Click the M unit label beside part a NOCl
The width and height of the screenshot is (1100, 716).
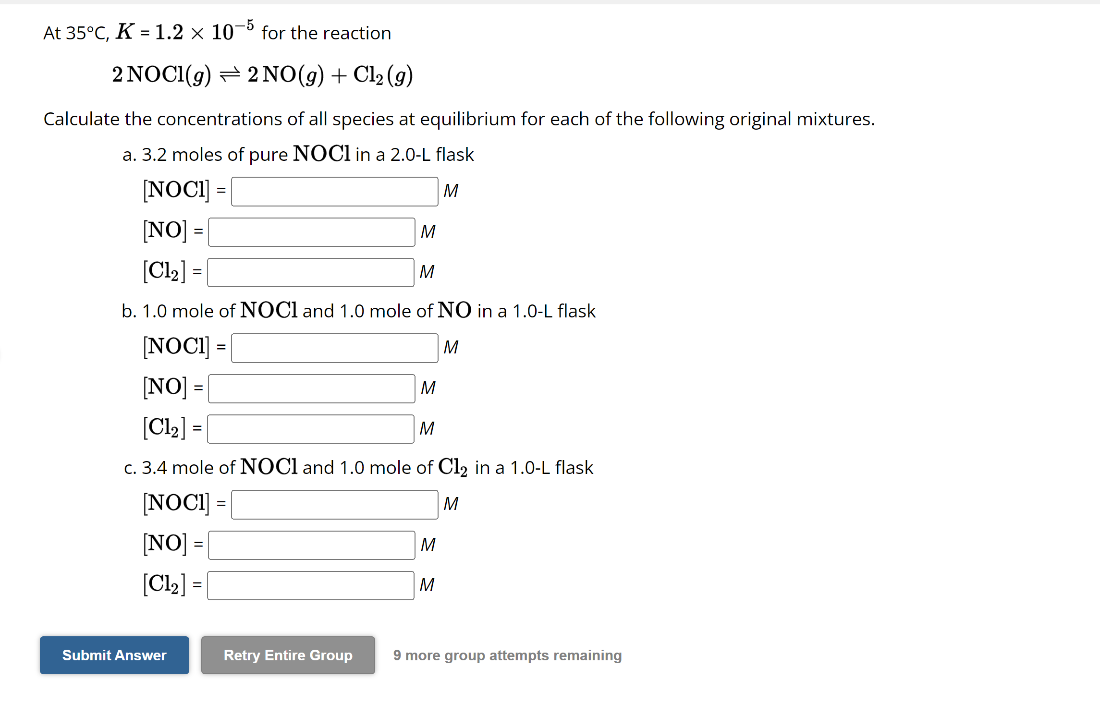(x=452, y=190)
